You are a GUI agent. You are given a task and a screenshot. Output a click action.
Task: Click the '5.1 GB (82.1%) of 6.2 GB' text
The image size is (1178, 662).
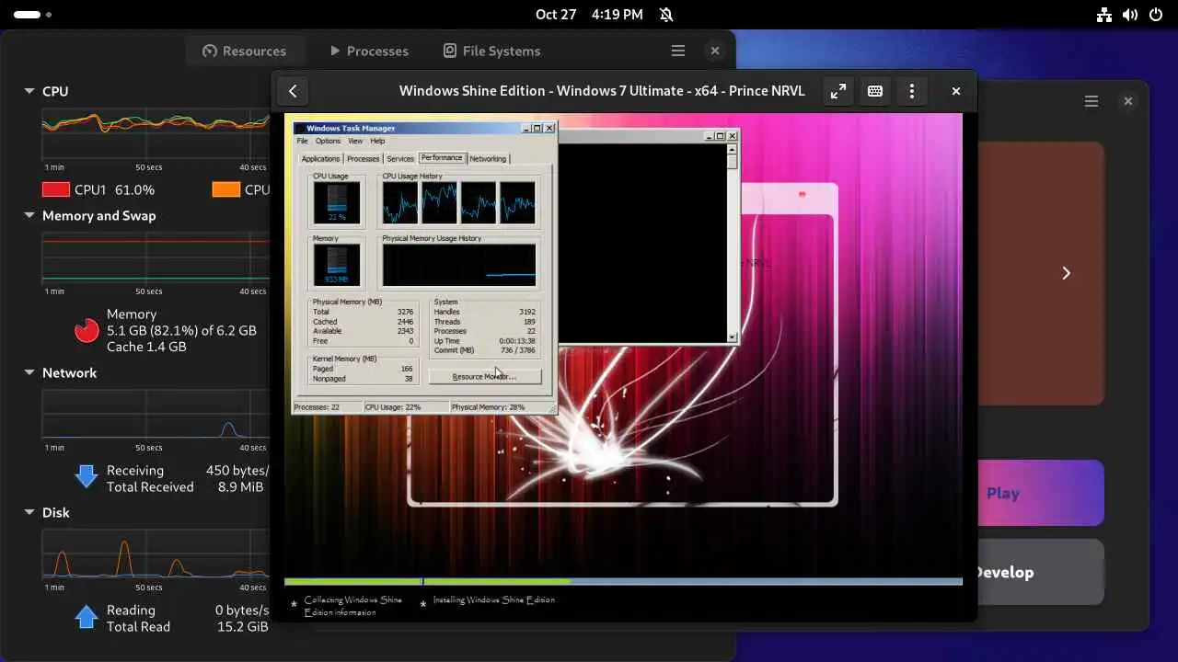click(181, 330)
